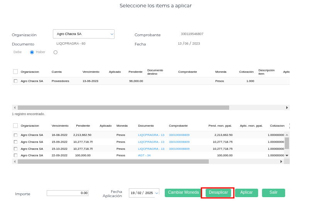Tick the checkbox for 16-08-2022 row
Image resolution: width=311 pixels, height=201 pixels.
(x=15, y=135)
